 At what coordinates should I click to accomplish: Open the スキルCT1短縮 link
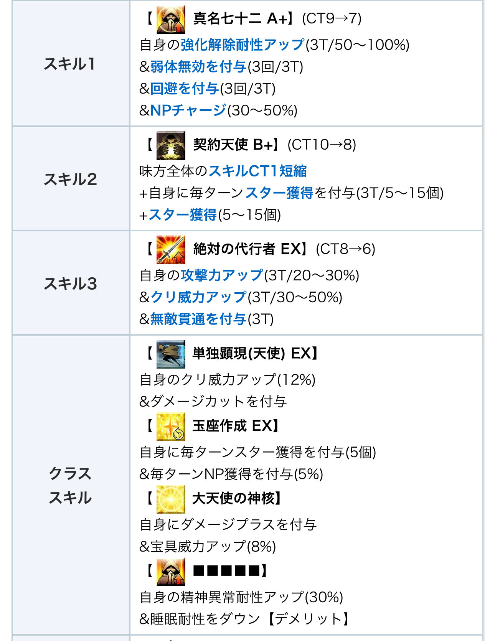click(258, 171)
